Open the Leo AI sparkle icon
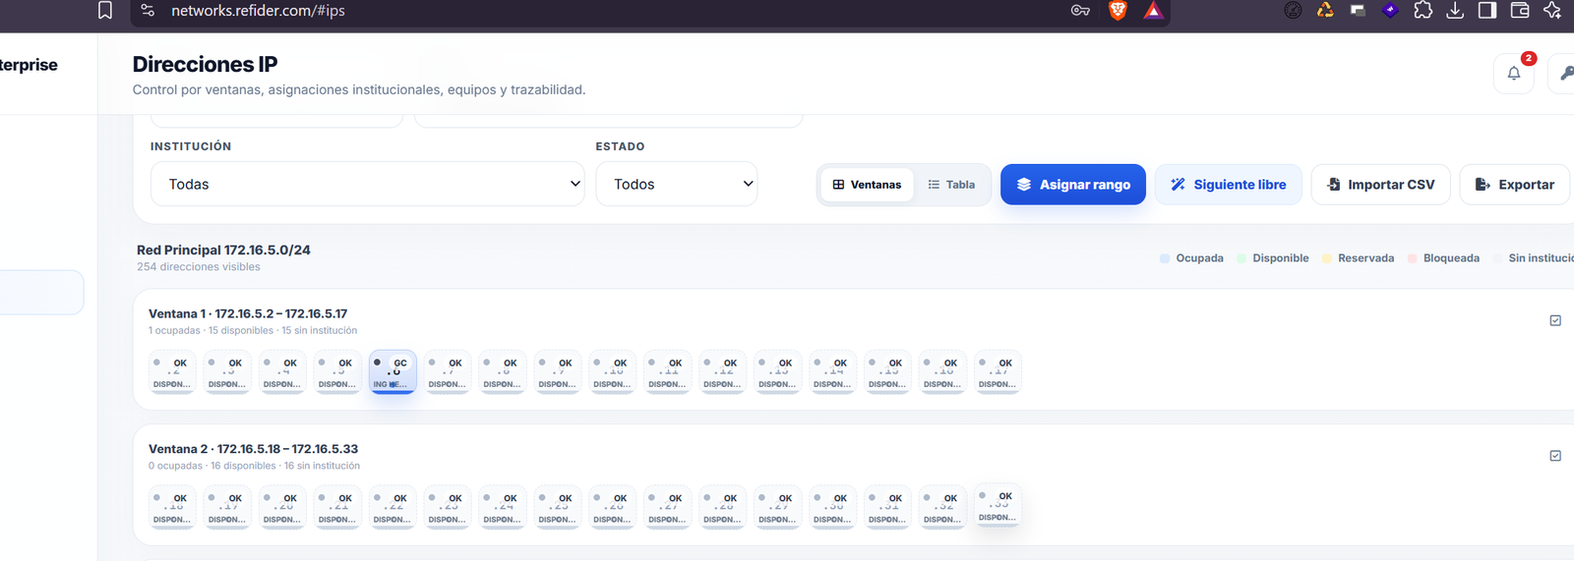 pyautogui.click(x=1552, y=11)
